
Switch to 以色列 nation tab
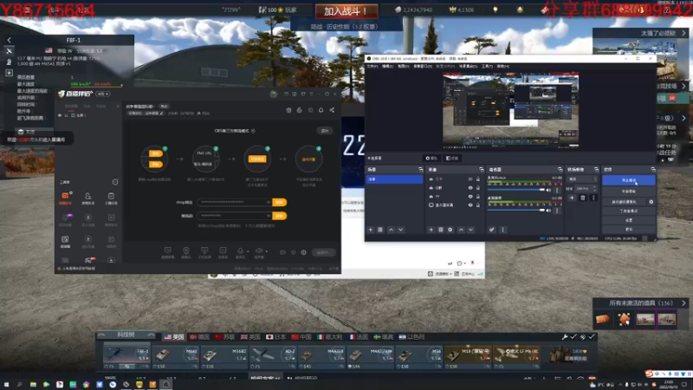click(411, 337)
